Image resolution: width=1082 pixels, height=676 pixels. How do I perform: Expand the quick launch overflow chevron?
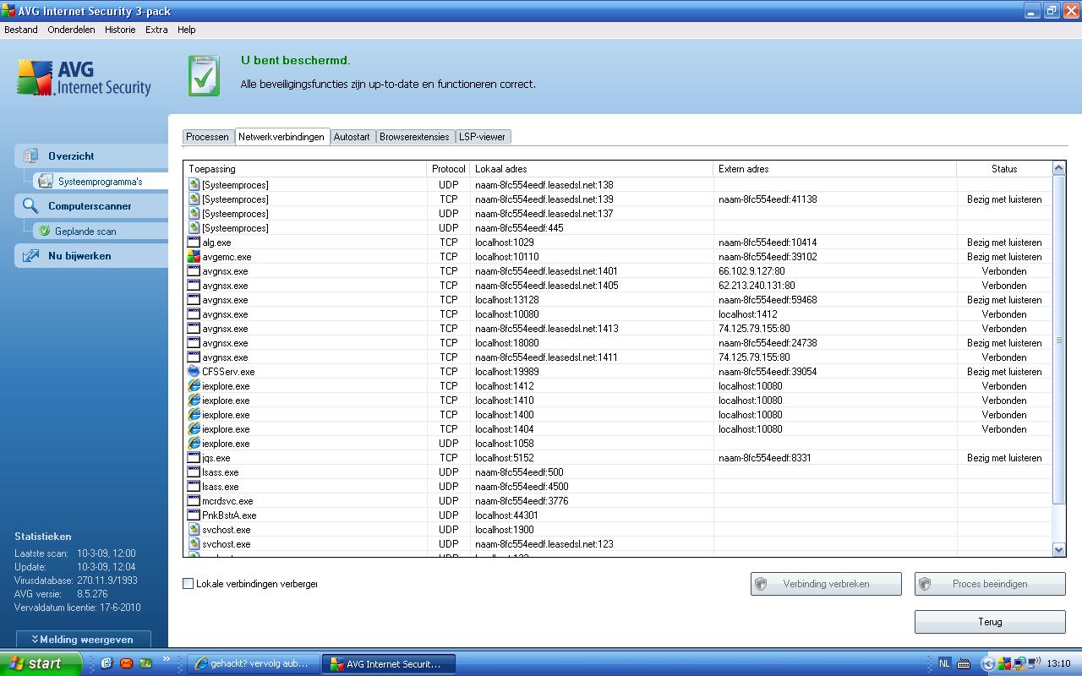pyautogui.click(x=166, y=659)
